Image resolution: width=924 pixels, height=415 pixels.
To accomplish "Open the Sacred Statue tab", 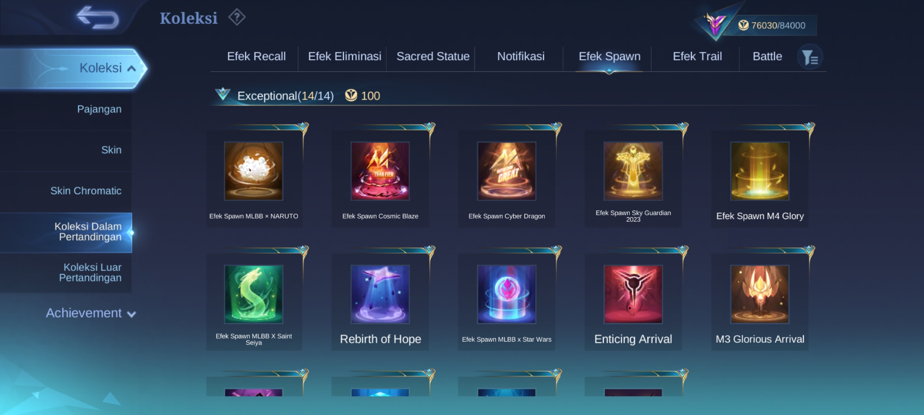I will [x=433, y=56].
